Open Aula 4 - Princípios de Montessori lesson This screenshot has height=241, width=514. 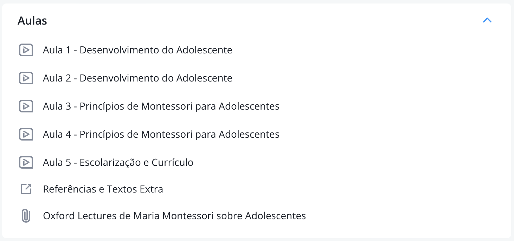[x=161, y=134]
